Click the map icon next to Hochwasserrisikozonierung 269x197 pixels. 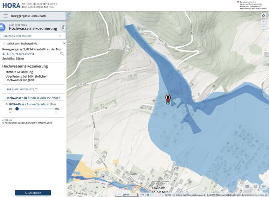(63, 27)
